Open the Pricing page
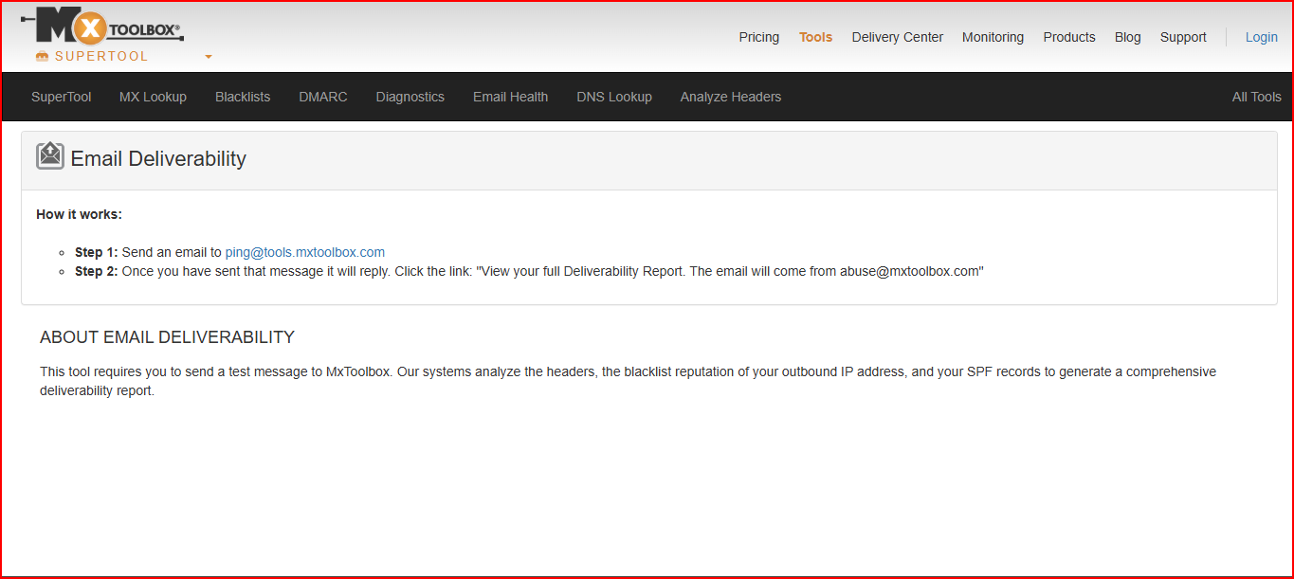The width and height of the screenshot is (1294, 579). pos(758,37)
